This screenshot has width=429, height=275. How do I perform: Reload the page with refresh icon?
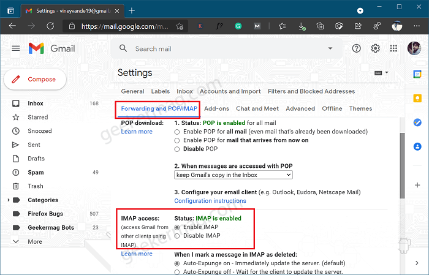coord(50,26)
